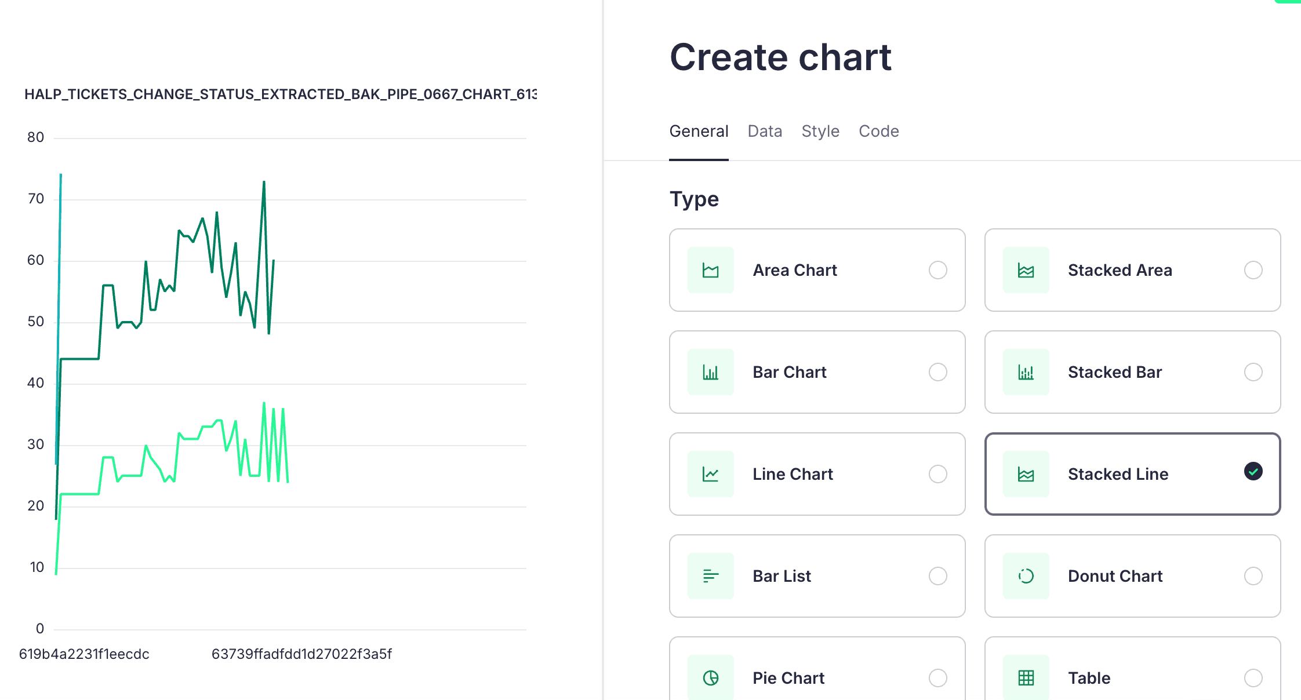The image size is (1301, 700).
Task: Open the Style tab
Action: 820,132
